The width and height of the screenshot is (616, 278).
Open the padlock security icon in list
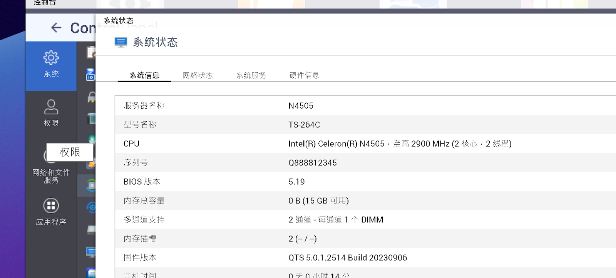[92, 97]
